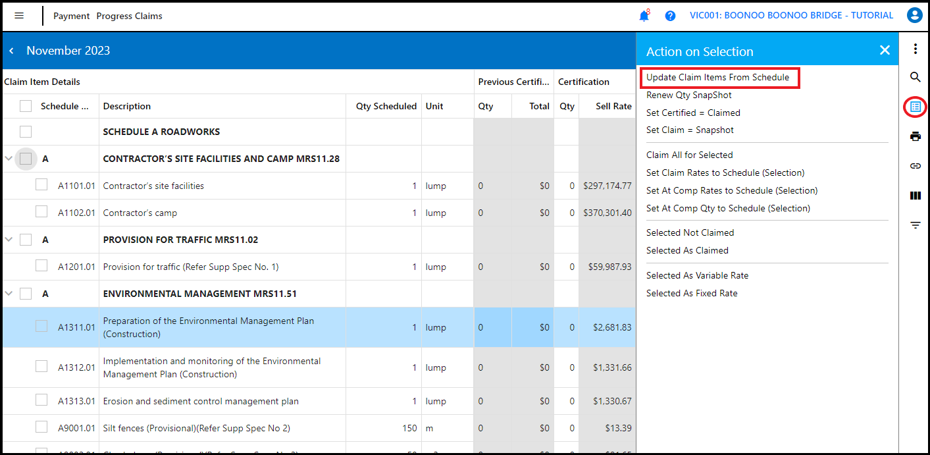
Task: Tick the checkbox for SCHEDULE A ROADWORKS
Action: 26,132
